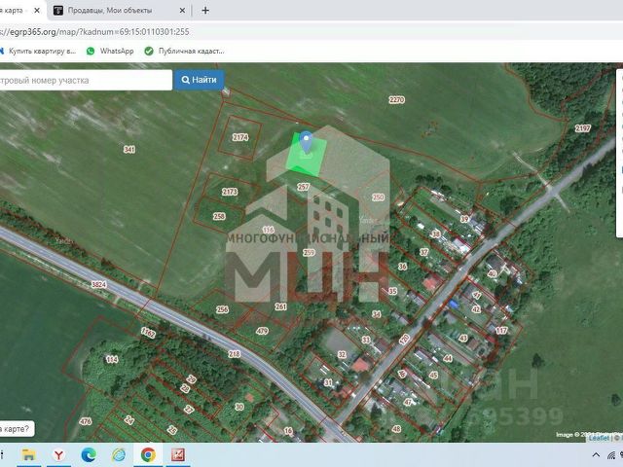Select parcel labeled 45
The image size is (623, 467).
(433, 375)
